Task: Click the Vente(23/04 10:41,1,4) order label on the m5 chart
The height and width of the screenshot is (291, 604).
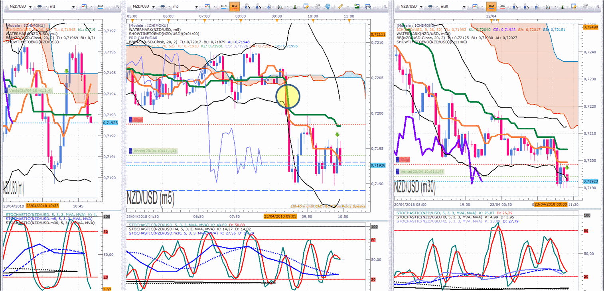Action: pos(153,151)
